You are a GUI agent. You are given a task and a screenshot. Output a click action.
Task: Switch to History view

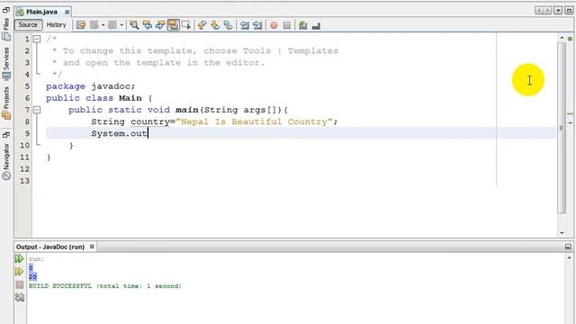tap(56, 25)
